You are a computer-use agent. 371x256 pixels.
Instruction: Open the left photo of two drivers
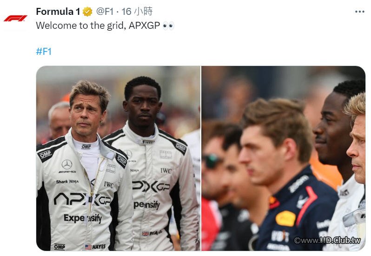[x=118, y=158]
